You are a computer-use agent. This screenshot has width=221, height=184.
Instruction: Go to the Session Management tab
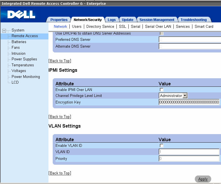click(x=157, y=20)
